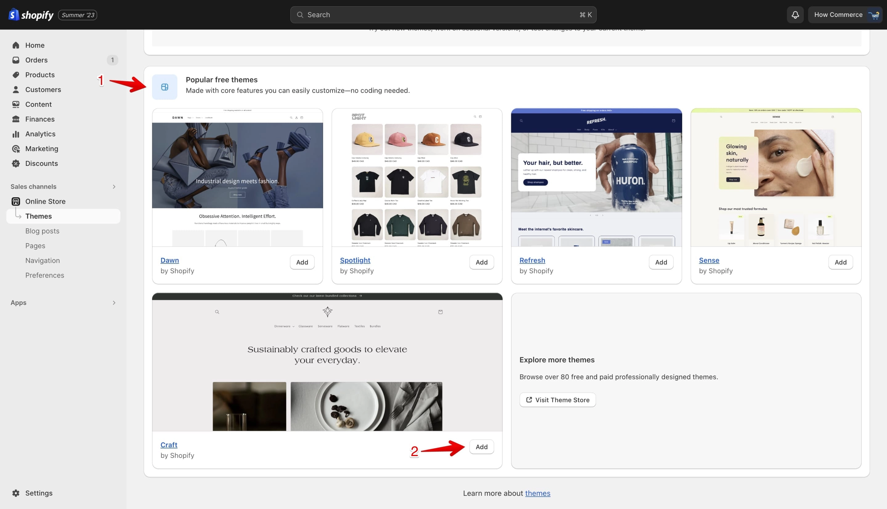
Task: Open Finances in the sidebar
Action: click(63, 119)
